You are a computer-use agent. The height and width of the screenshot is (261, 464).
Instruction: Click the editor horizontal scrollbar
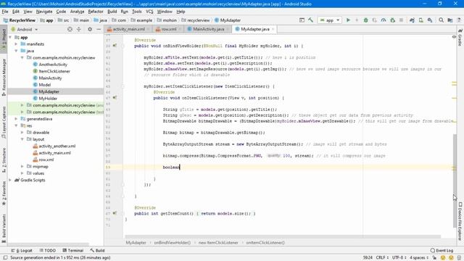283,236
